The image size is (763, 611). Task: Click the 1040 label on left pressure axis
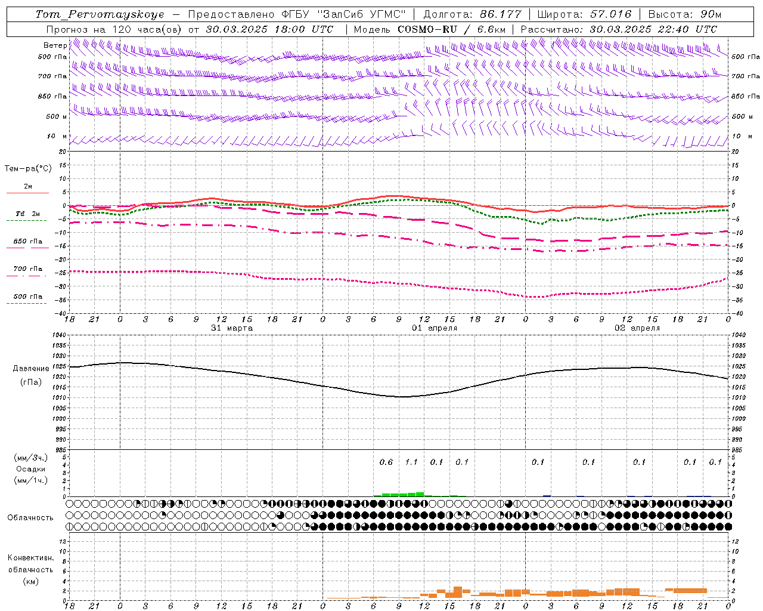[58, 335]
